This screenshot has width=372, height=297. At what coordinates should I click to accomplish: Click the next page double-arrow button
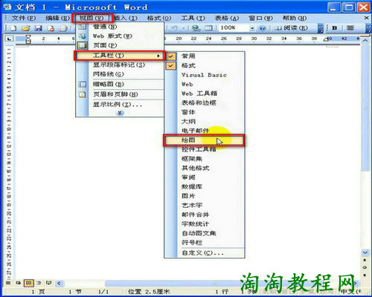[365, 275]
